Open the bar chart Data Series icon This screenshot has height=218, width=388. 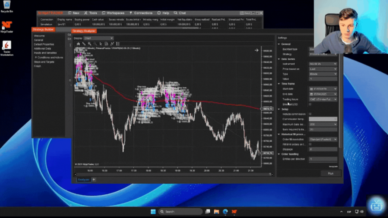[78, 44]
